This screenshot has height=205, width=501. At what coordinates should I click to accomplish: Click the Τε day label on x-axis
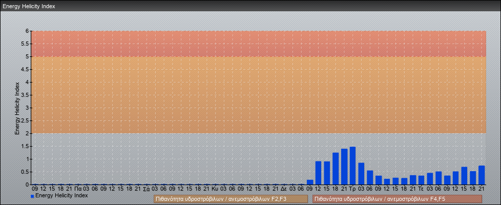[x=421, y=189]
